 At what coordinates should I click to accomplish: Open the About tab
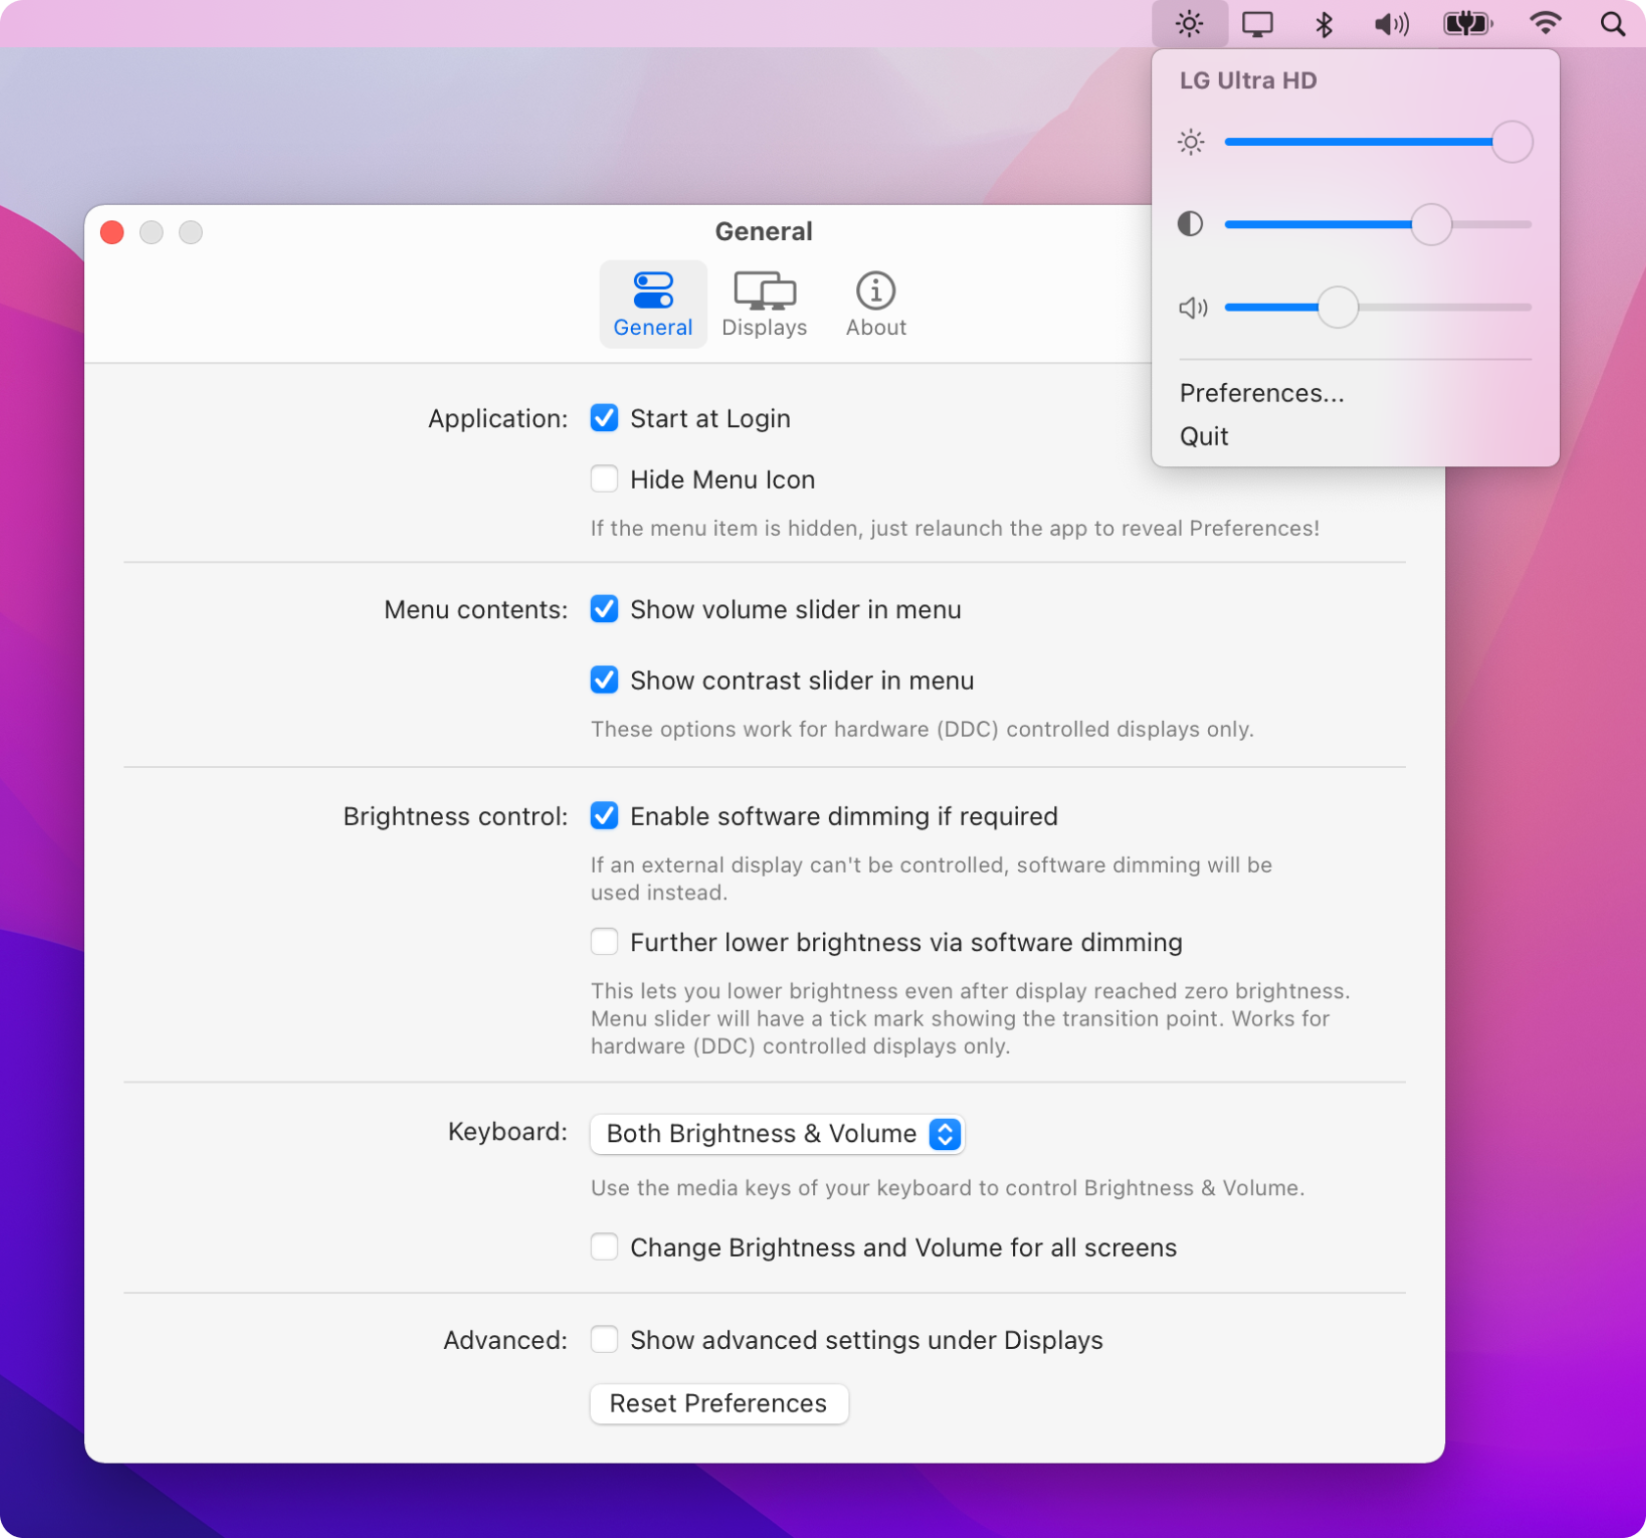tap(875, 304)
